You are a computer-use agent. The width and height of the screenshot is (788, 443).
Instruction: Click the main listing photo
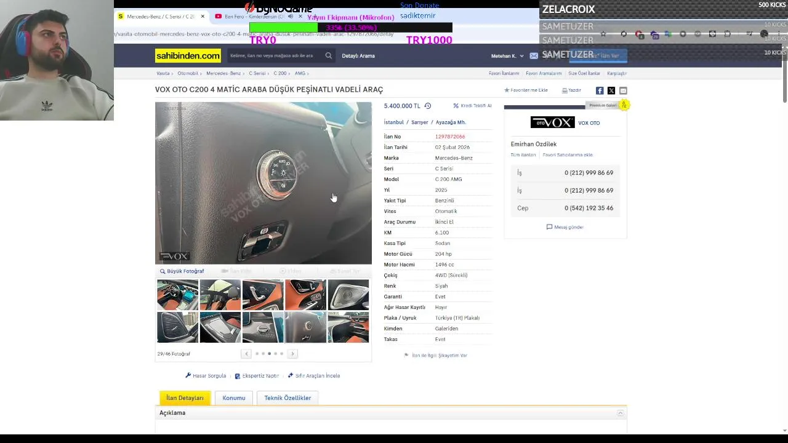(x=263, y=183)
